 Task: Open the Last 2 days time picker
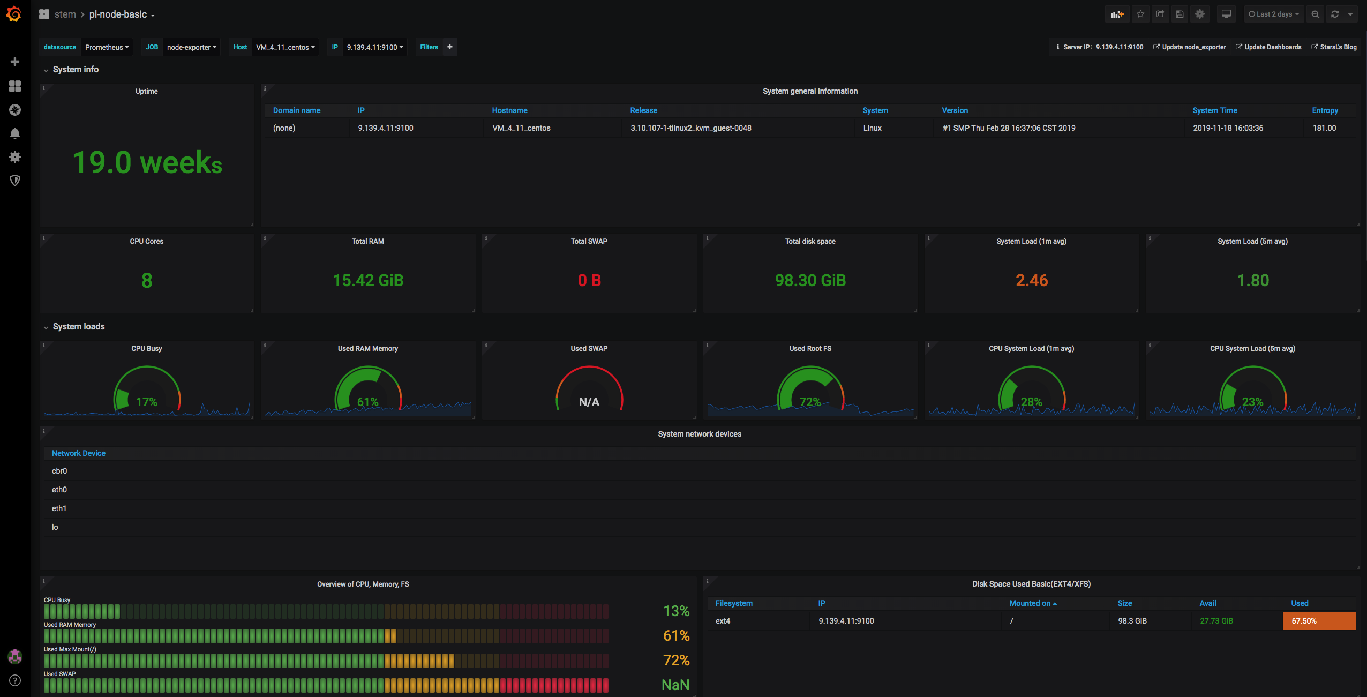pos(1274,14)
